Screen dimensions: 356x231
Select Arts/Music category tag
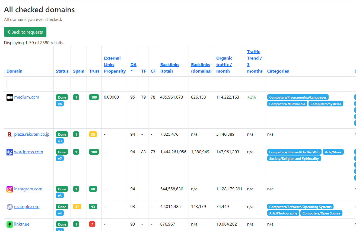click(333, 152)
